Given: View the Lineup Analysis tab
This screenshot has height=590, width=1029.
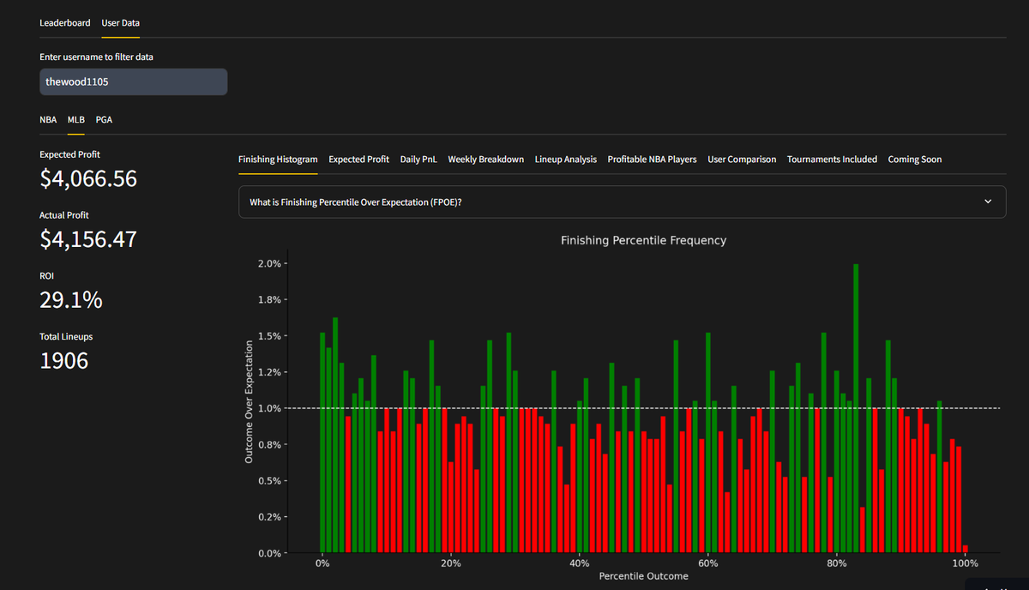Looking at the screenshot, I should point(566,160).
